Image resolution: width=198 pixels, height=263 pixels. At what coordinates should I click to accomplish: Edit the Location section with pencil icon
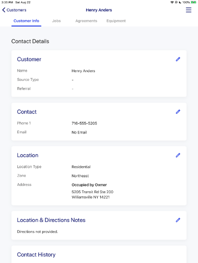pyautogui.click(x=178, y=156)
